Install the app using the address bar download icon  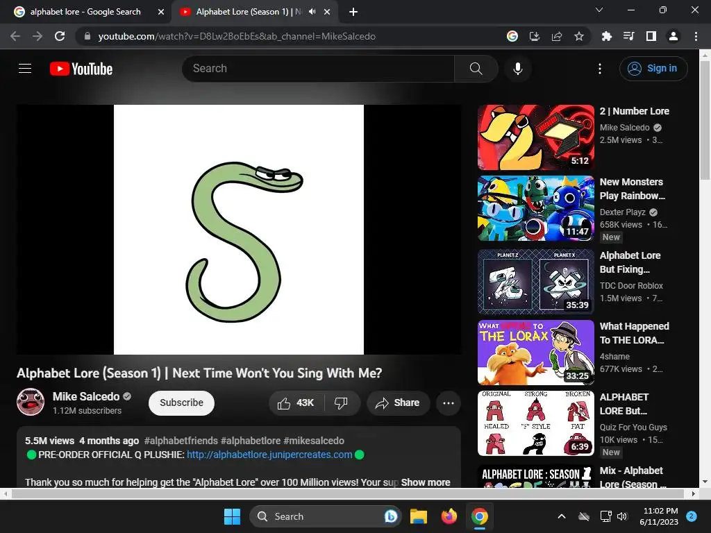(535, 36)
